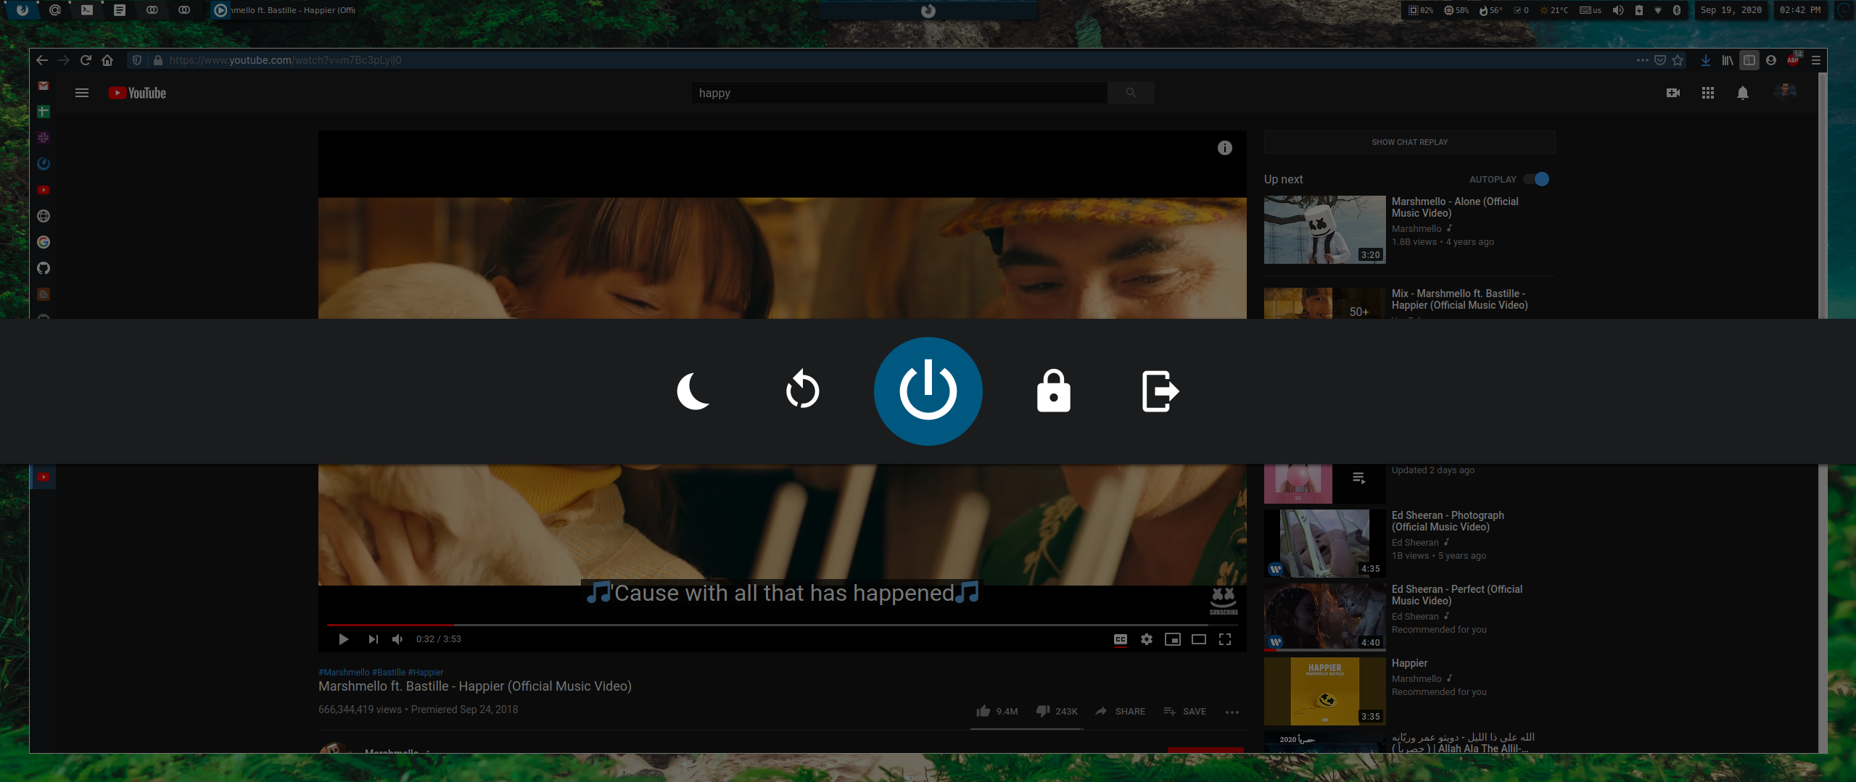Click the SHARE button

(1121, 712)
